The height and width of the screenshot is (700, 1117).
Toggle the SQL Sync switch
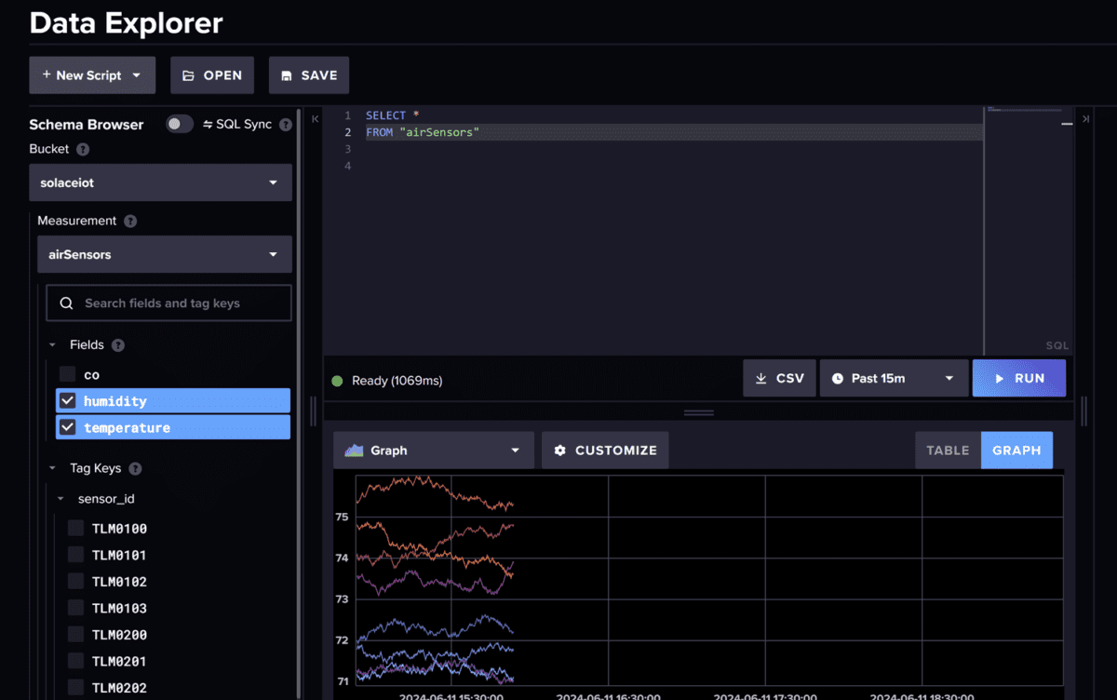click(180, 125)
